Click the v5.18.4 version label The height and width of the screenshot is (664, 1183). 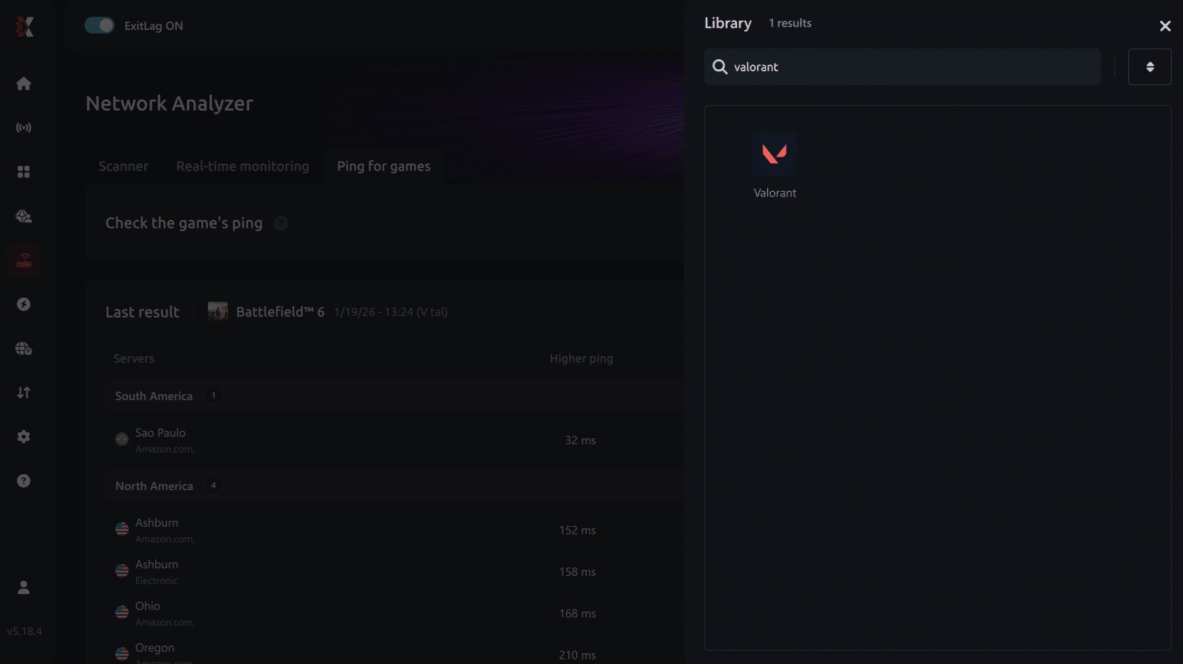click(25, 631)
